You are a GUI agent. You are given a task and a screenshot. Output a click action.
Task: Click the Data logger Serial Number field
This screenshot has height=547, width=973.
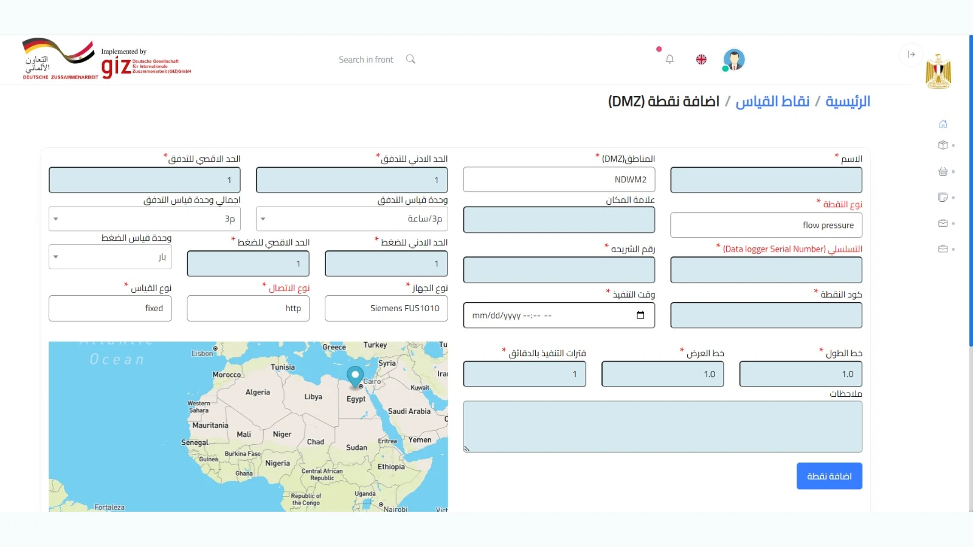pyautogui.click(x=766, y=270)
